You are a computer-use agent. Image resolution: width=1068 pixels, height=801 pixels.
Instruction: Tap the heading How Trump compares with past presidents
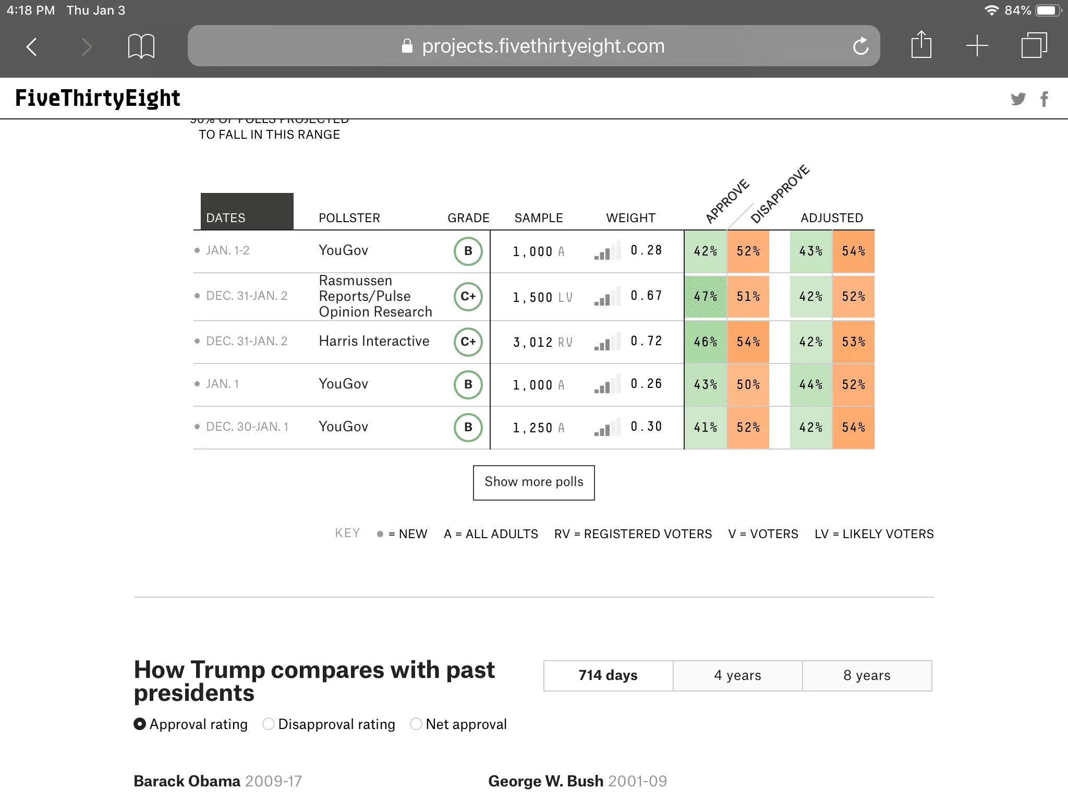(314, 681)
